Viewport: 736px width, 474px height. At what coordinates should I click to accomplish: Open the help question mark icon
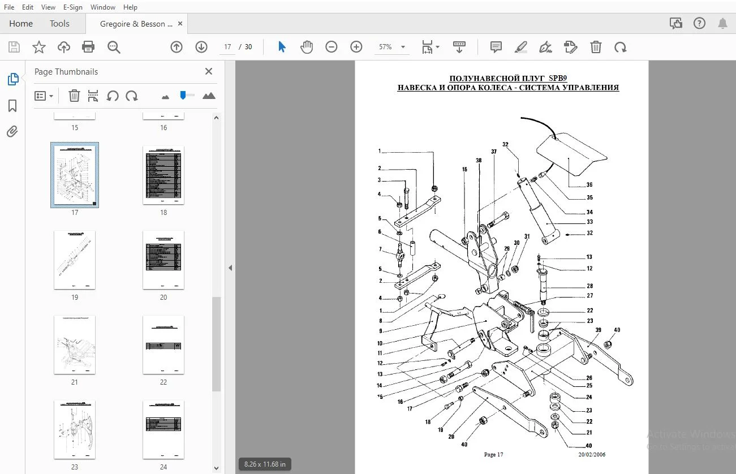click(x=699, y=23)
